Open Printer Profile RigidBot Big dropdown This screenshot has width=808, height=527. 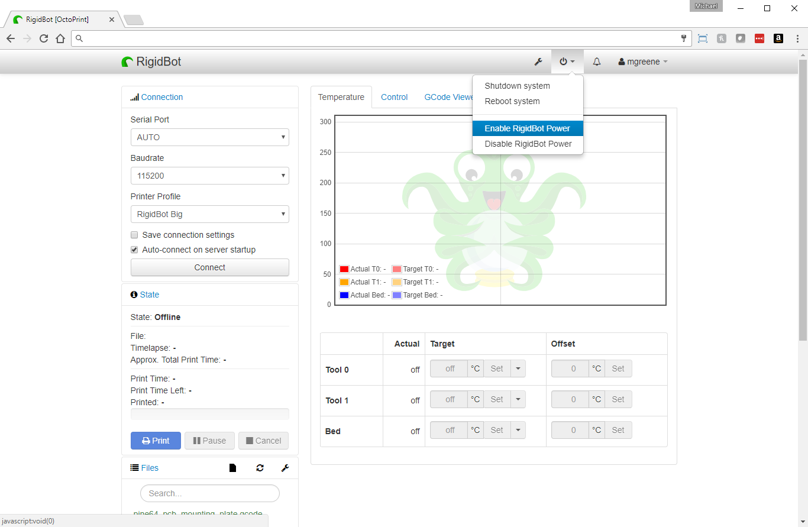[210, 214]
